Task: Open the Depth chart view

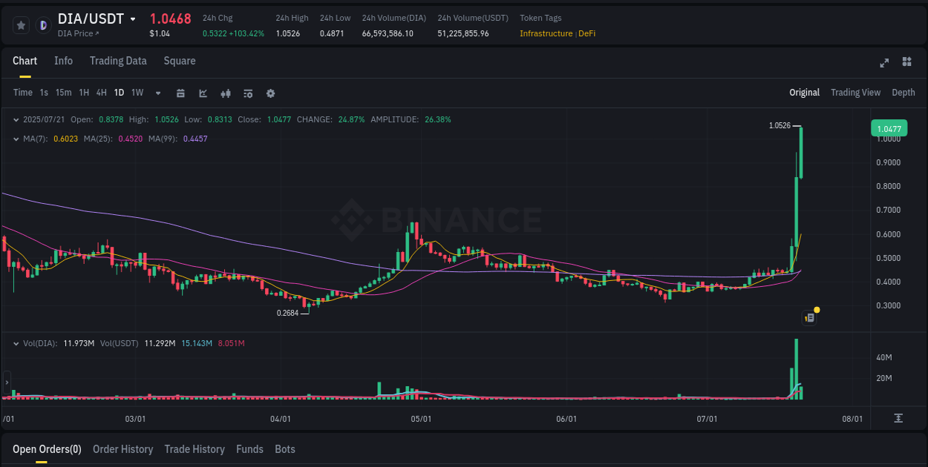Action: [904, 93]
